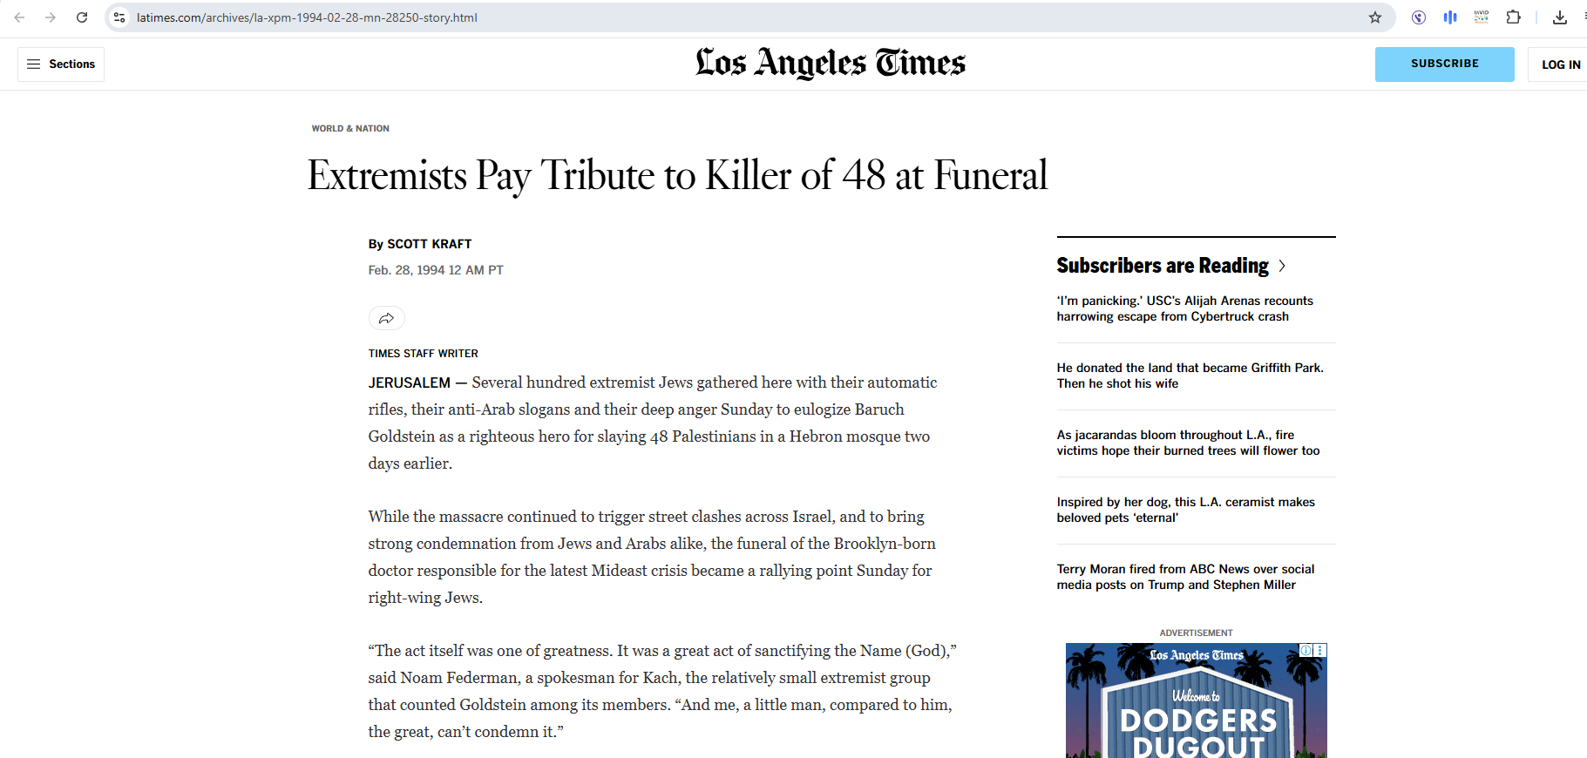
Task: Open the L.A. ceramist pets story
Action: point(1185,510)
